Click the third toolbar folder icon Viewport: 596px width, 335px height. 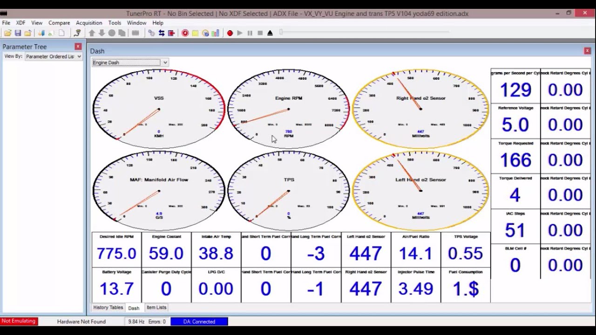[28, 33]
